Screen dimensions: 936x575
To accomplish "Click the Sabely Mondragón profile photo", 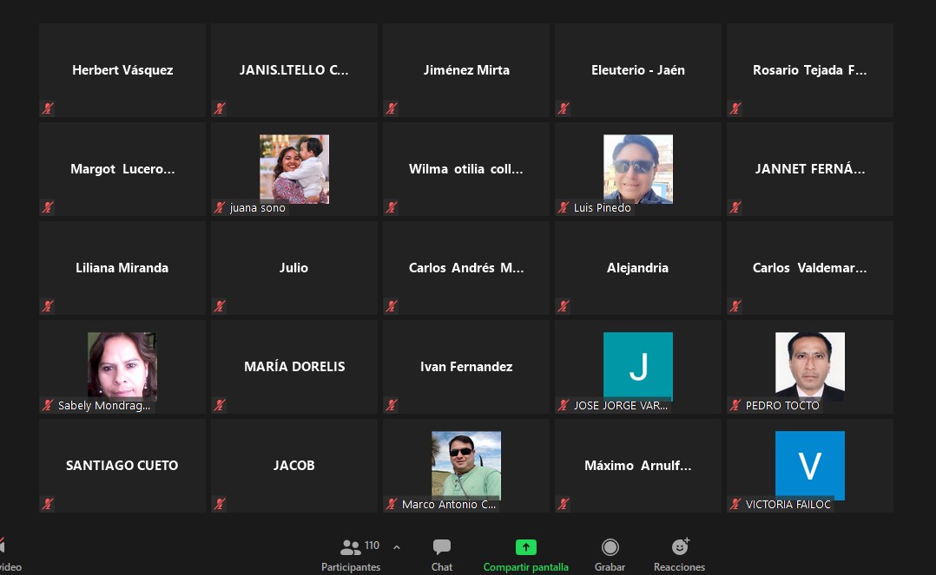I will pos(122,365).
